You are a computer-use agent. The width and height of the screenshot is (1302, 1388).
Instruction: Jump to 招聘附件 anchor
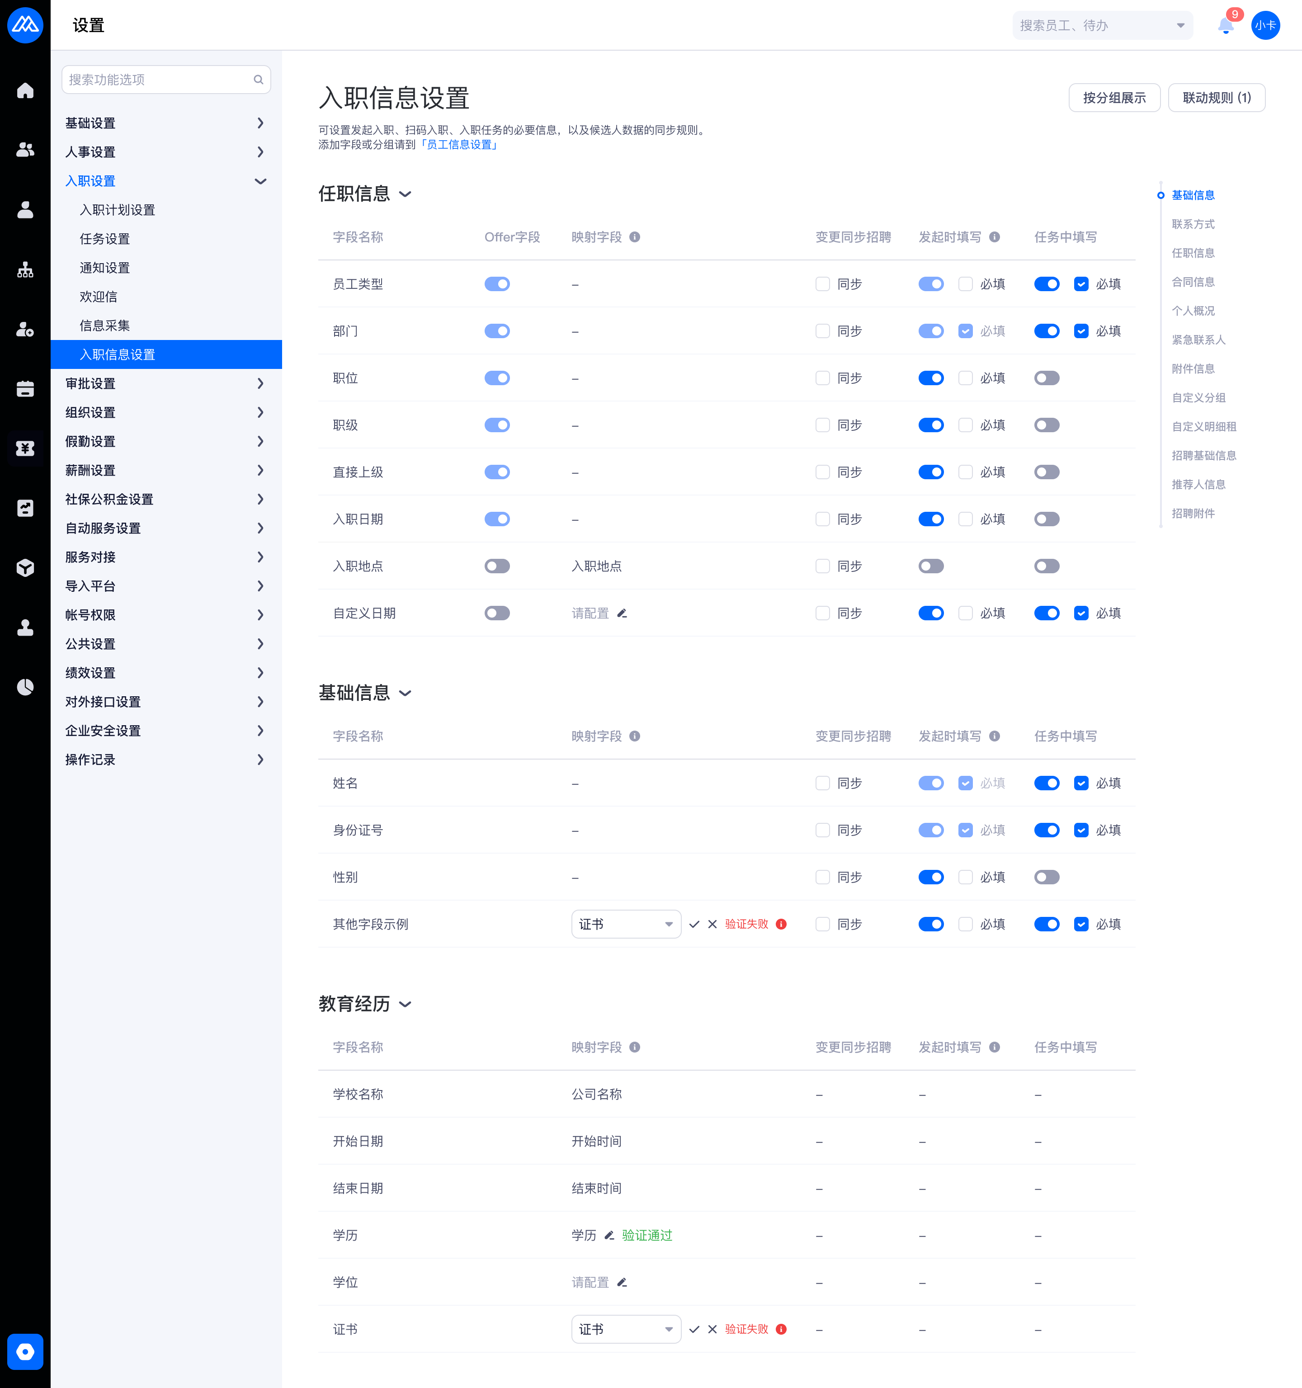coord(1193,513)
